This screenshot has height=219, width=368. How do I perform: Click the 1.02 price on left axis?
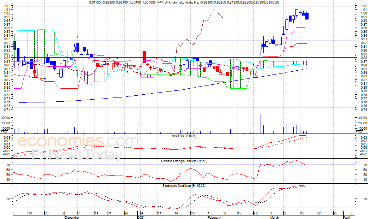click(x=7, y=6)
